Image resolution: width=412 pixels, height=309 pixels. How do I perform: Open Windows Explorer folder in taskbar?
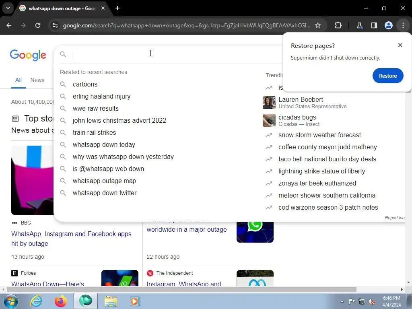[x=111, y=301]
